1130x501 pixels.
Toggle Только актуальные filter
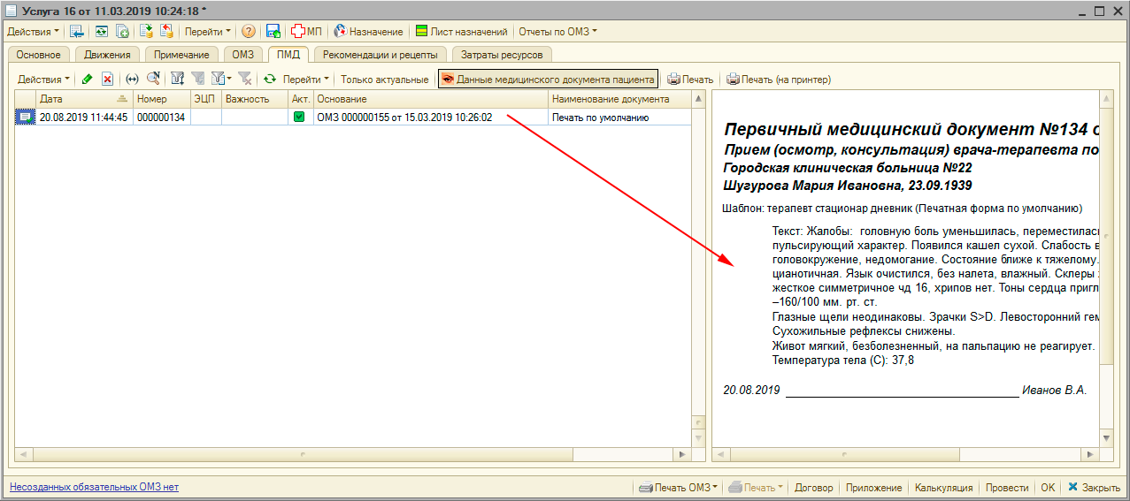pos(384,80)
